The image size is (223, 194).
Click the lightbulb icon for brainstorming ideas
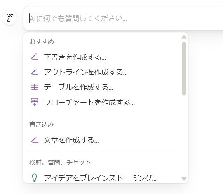coord(34,177)
